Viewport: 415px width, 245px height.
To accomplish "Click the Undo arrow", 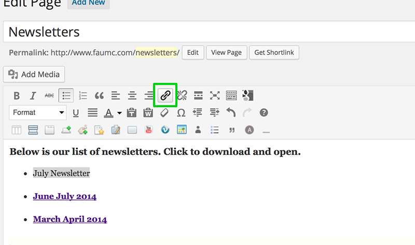I will click(231, 112).
